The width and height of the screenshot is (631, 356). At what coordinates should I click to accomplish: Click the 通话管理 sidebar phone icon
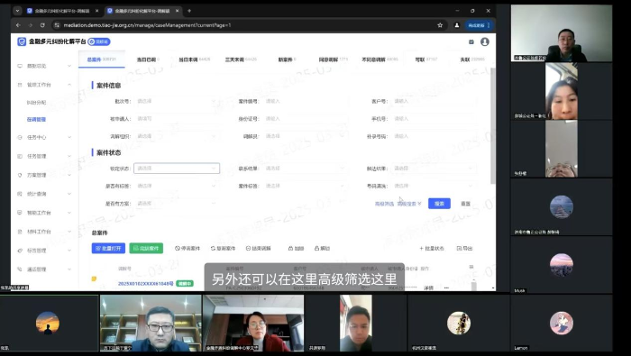tap(20, 269)
